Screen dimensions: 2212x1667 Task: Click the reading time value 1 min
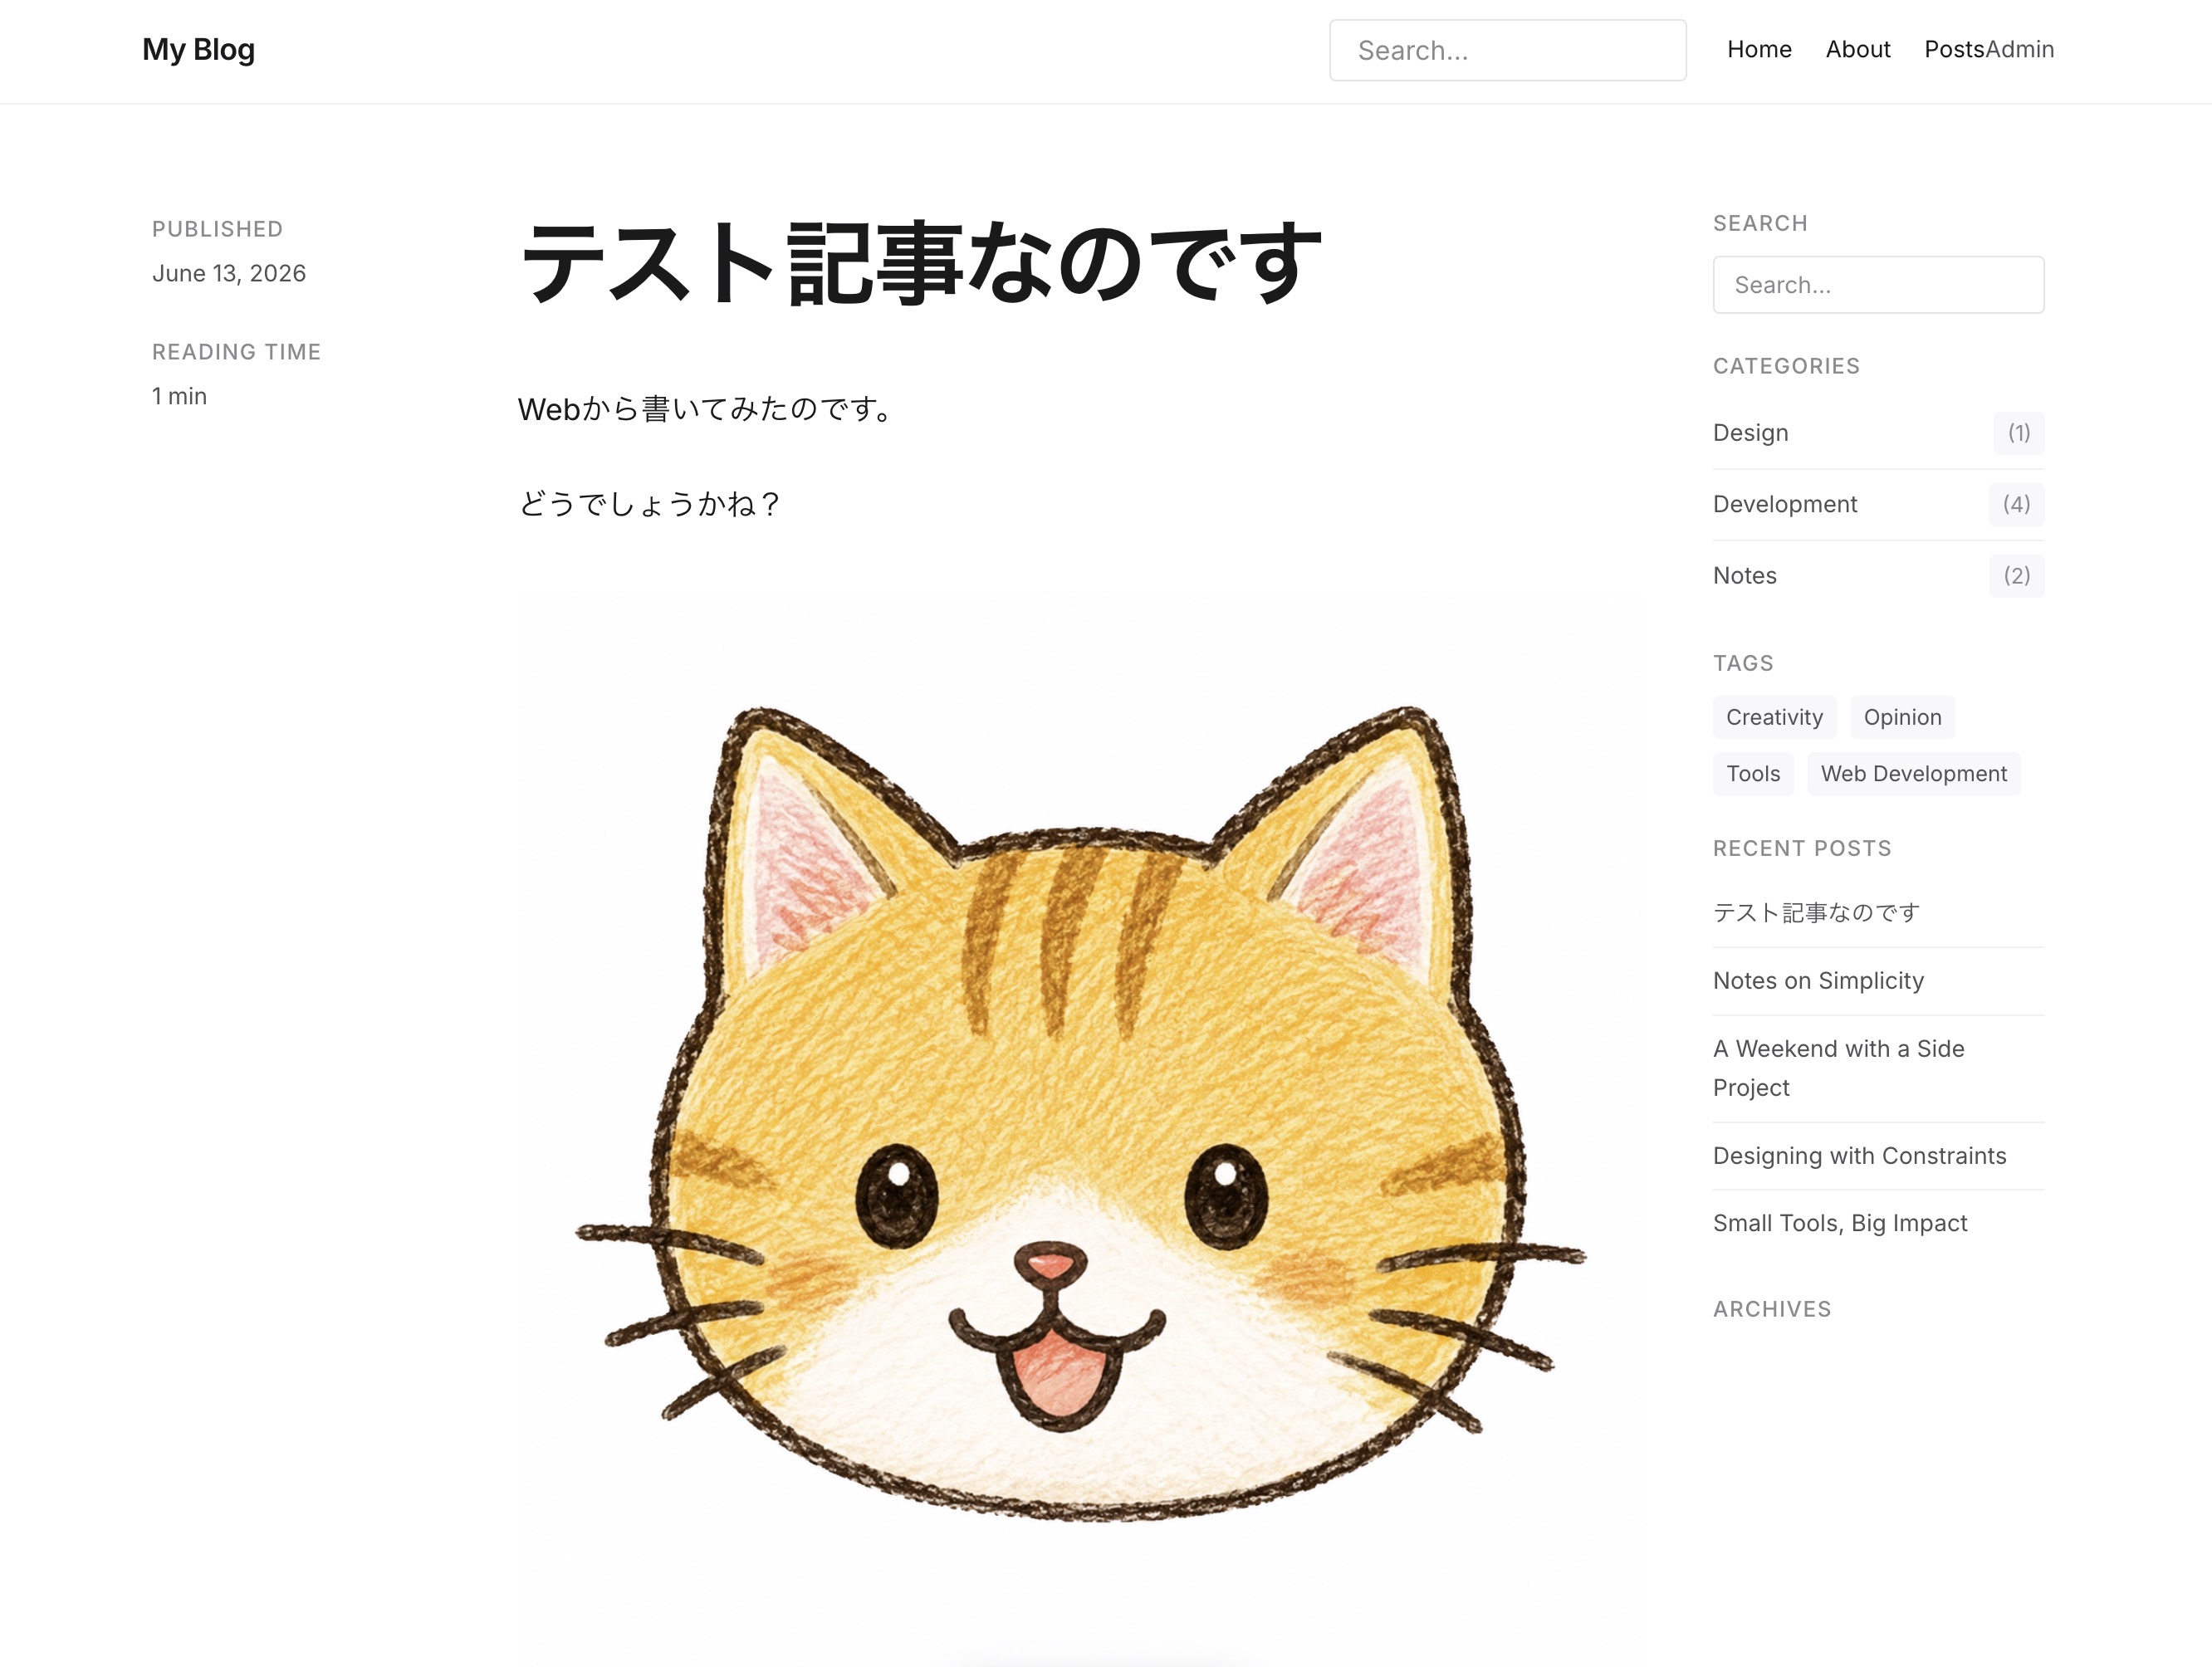click(179, 396)
